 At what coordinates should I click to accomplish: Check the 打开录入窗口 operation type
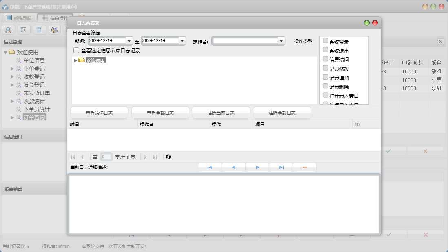[325, 95]
